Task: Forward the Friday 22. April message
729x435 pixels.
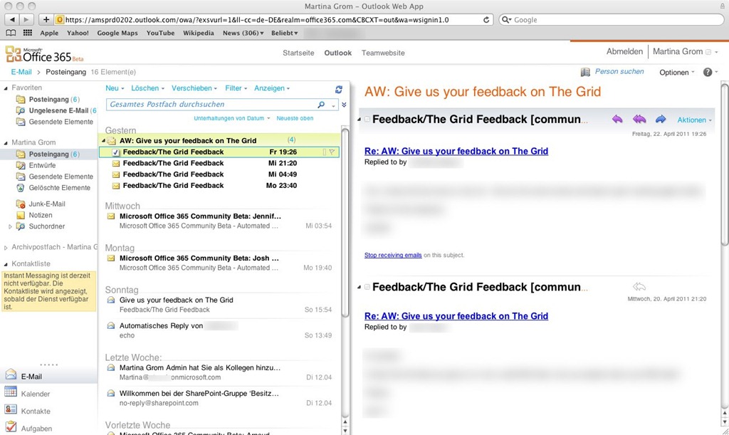Action: (661, 120)
